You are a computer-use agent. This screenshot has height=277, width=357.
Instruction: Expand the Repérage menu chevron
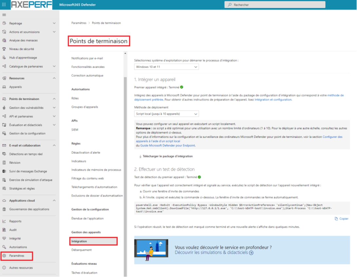click(54, 24)
